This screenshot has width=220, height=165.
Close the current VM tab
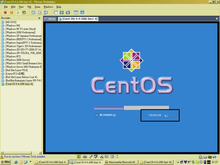tap(217, 18)
